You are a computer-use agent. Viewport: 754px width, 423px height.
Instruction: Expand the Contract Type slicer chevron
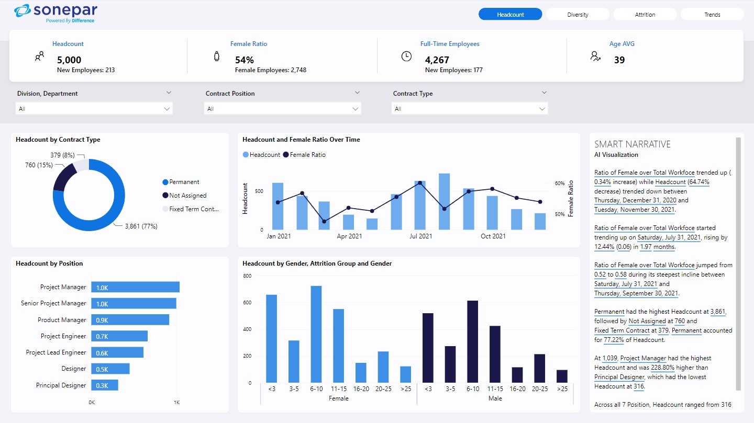coord(544,93)
